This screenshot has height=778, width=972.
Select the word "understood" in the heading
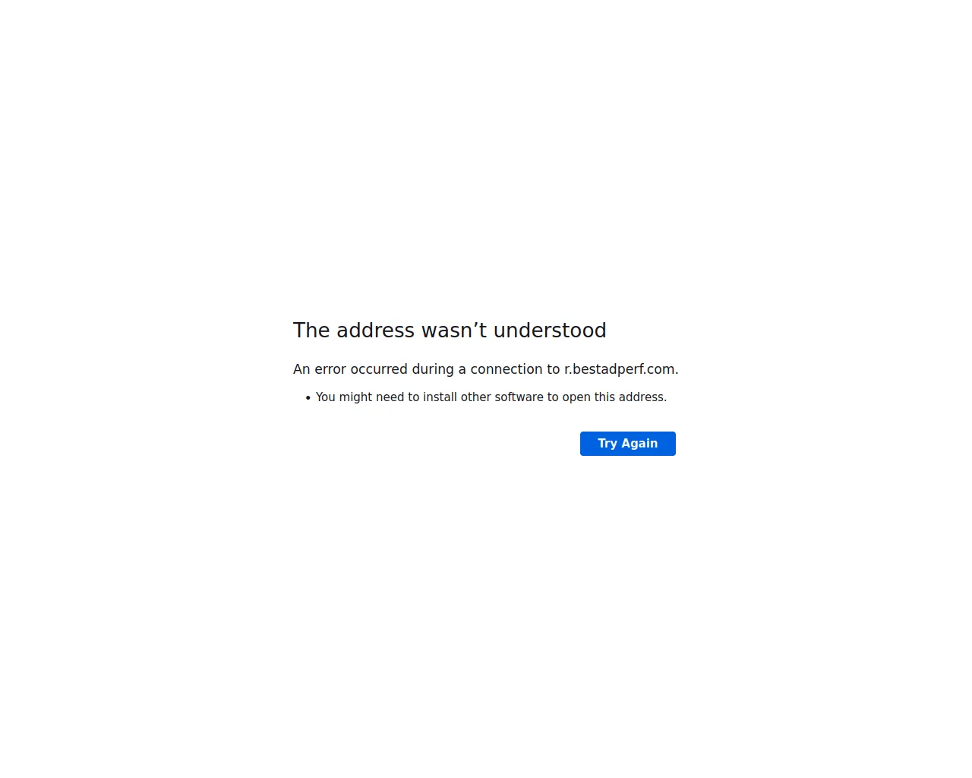tap(550, 330)
